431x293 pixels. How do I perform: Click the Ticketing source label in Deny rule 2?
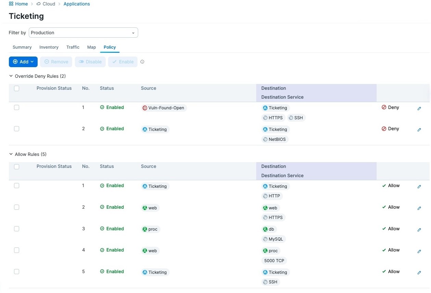155,130
